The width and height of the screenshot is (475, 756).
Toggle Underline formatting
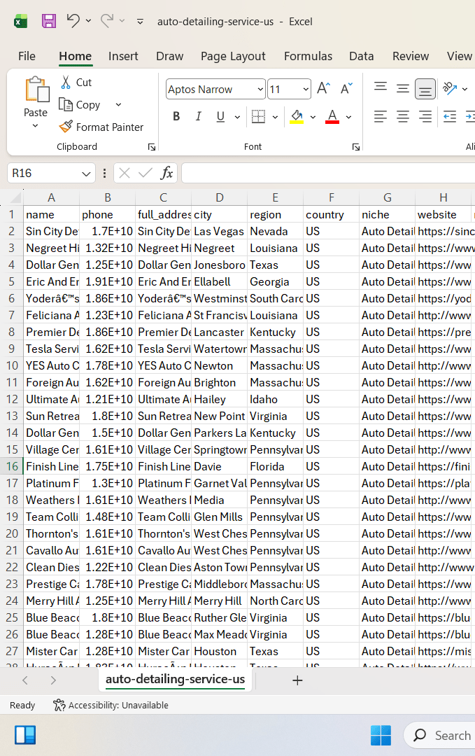coord(220,116)
